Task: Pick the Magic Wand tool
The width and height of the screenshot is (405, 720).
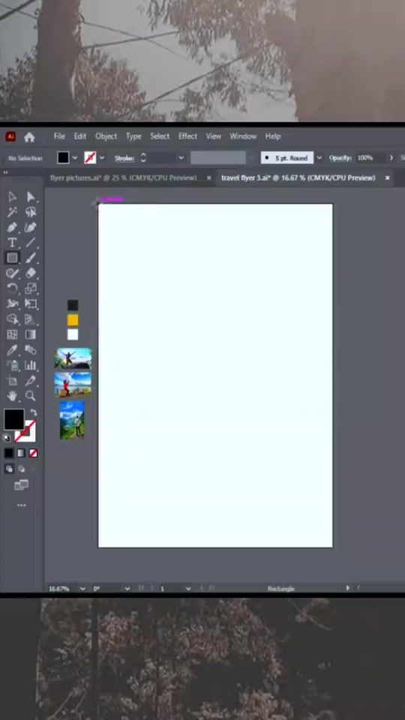Action: click(x=12, y=211)
